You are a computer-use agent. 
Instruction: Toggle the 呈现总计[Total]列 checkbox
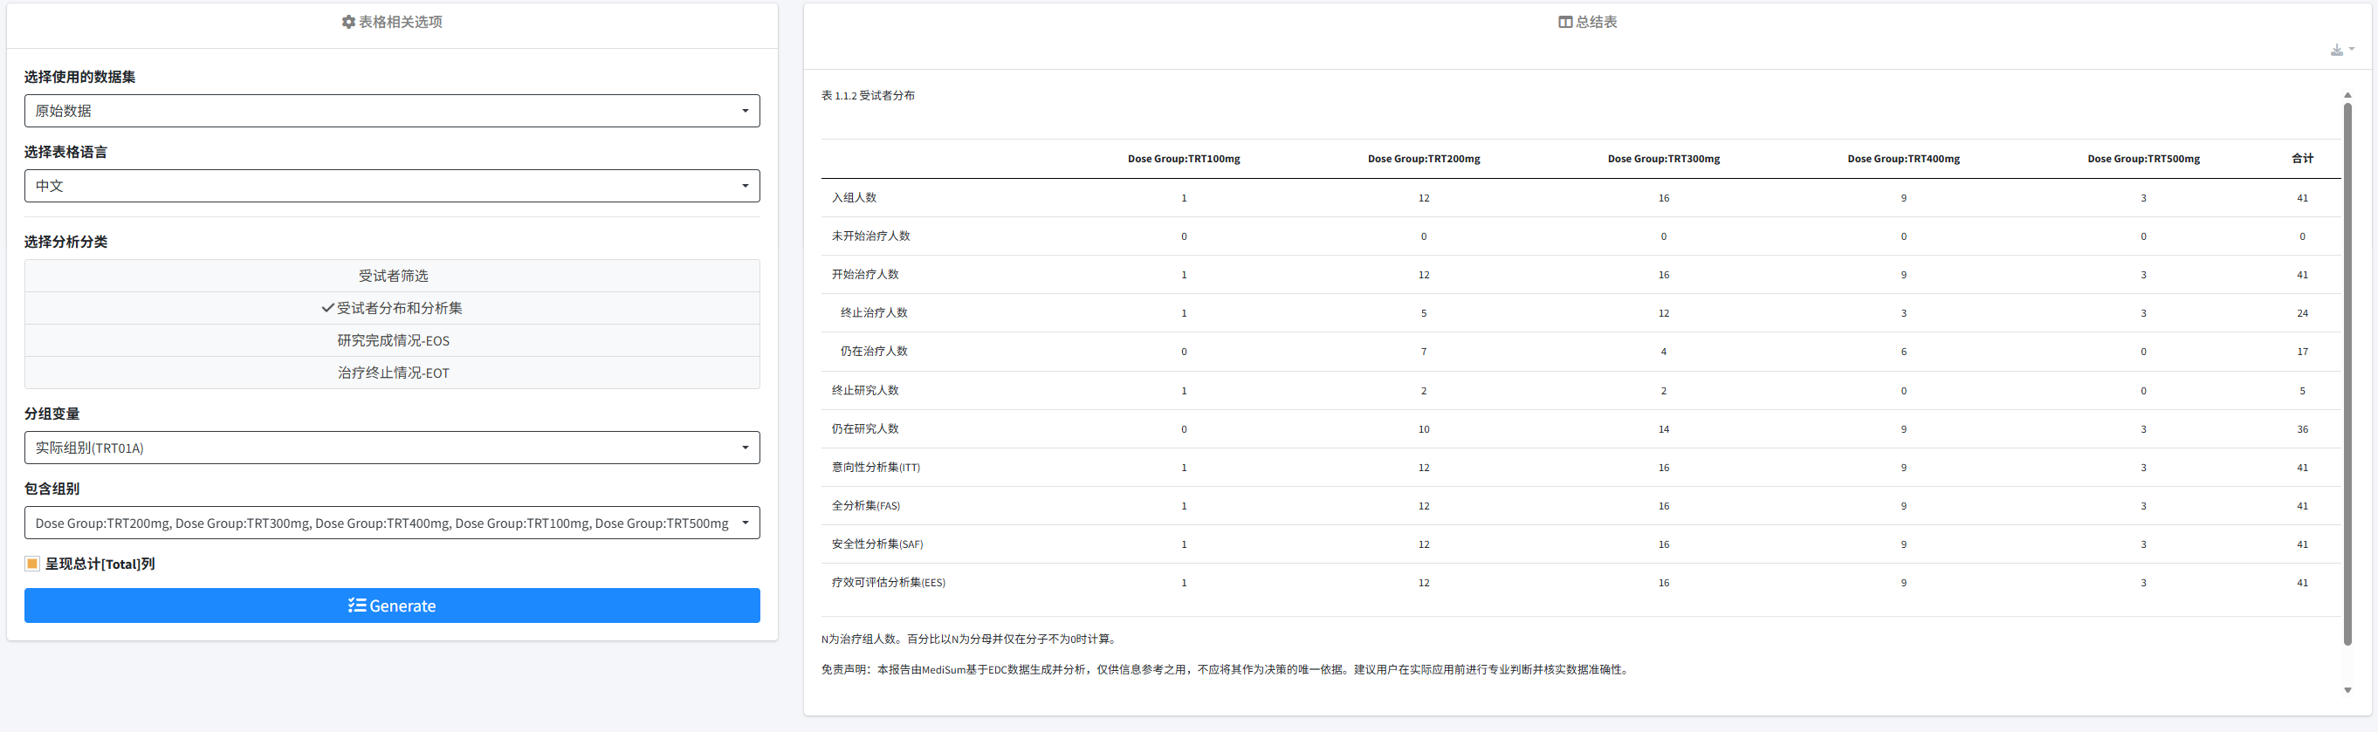(32, 564)
